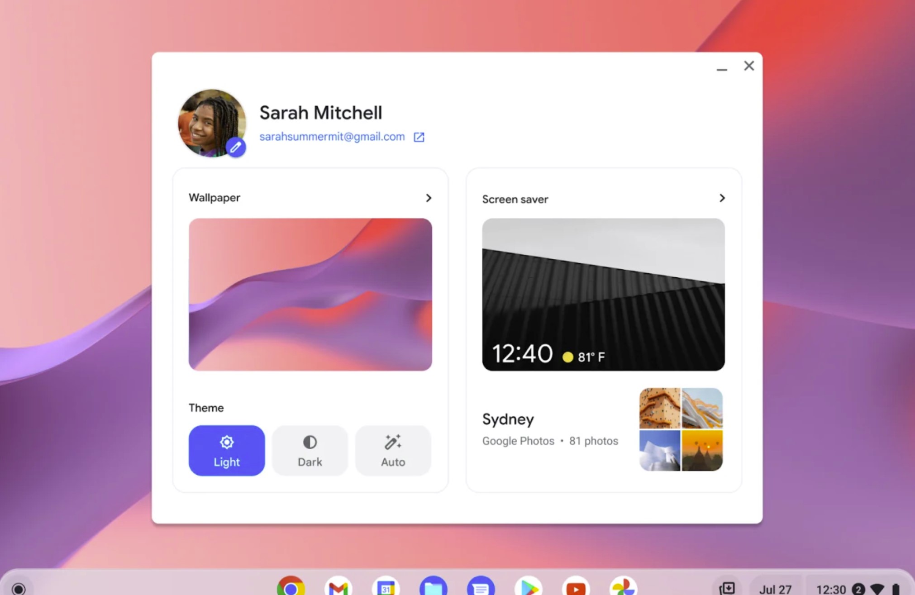The width and height of the screenshot is (915, 595).
Task: Enable the Auto theme mode
Action: (x=393, y=451)
